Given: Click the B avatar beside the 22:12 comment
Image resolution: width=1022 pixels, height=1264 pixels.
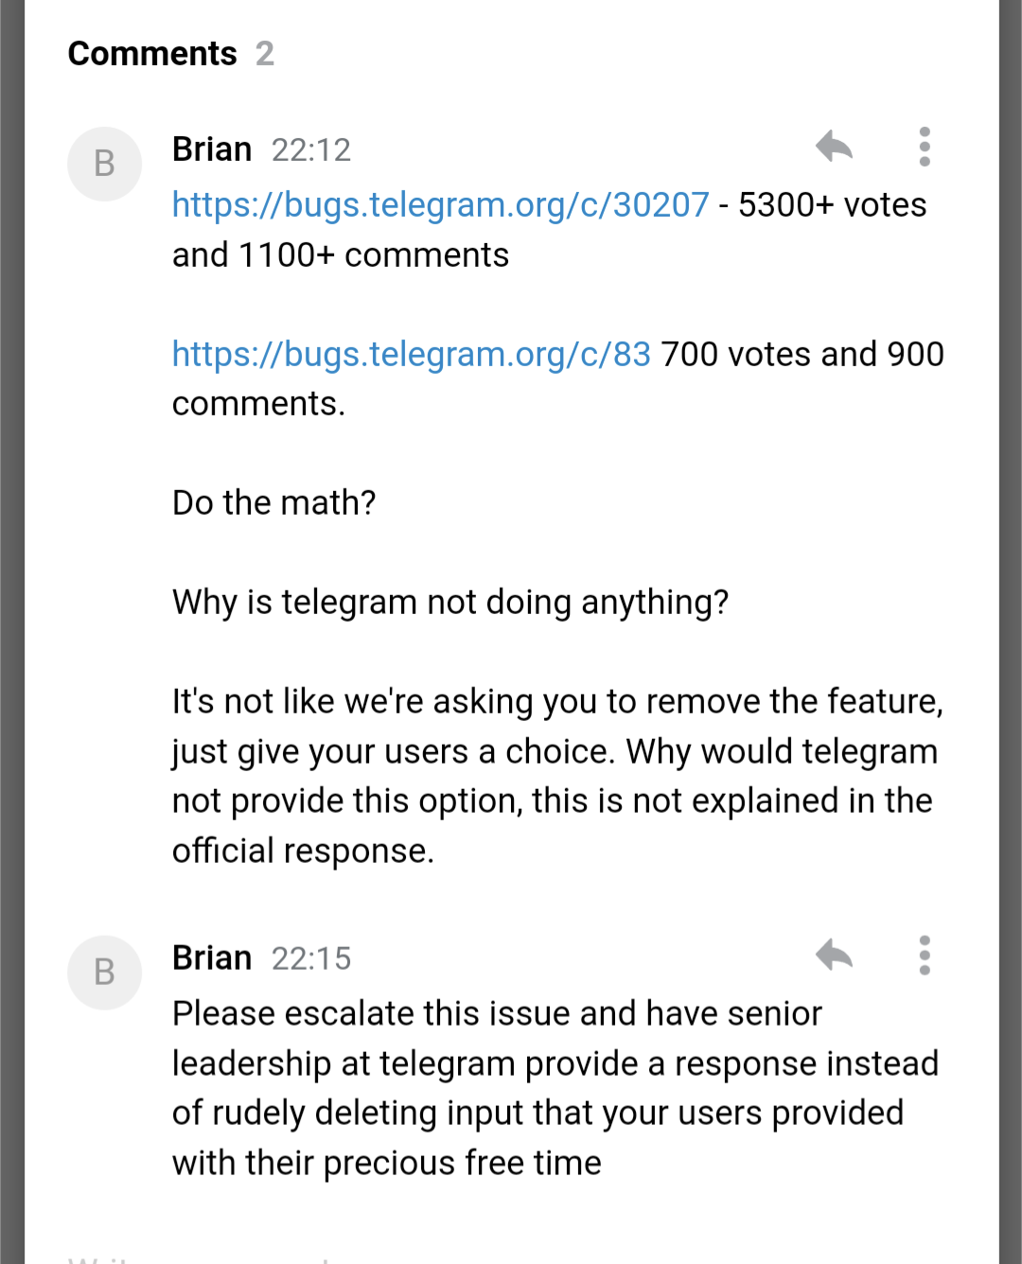Looking at the screenshot, I should click(104, 164).
